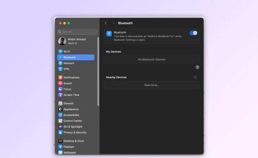Click the Sound speaker icon
Image resolution: width=258 pixels, height=158 pixels.
coord(61,83)
